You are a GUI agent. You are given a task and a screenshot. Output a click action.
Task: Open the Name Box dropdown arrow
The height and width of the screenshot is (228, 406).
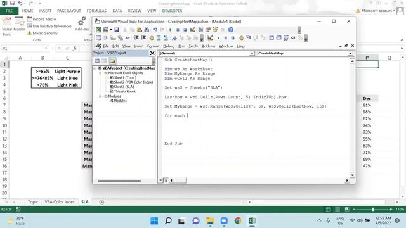[46, 49]
